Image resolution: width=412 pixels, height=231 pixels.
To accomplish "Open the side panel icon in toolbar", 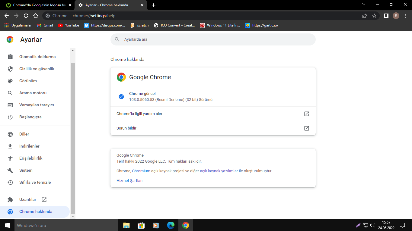I will coord(386,16).
